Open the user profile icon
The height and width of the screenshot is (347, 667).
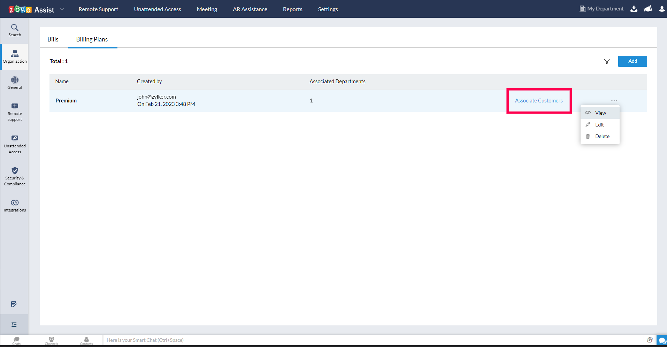pos(662,9)
